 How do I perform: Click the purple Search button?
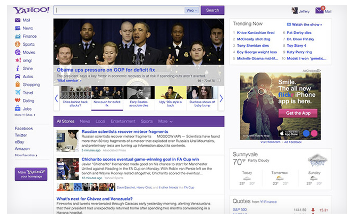[213, 11]
